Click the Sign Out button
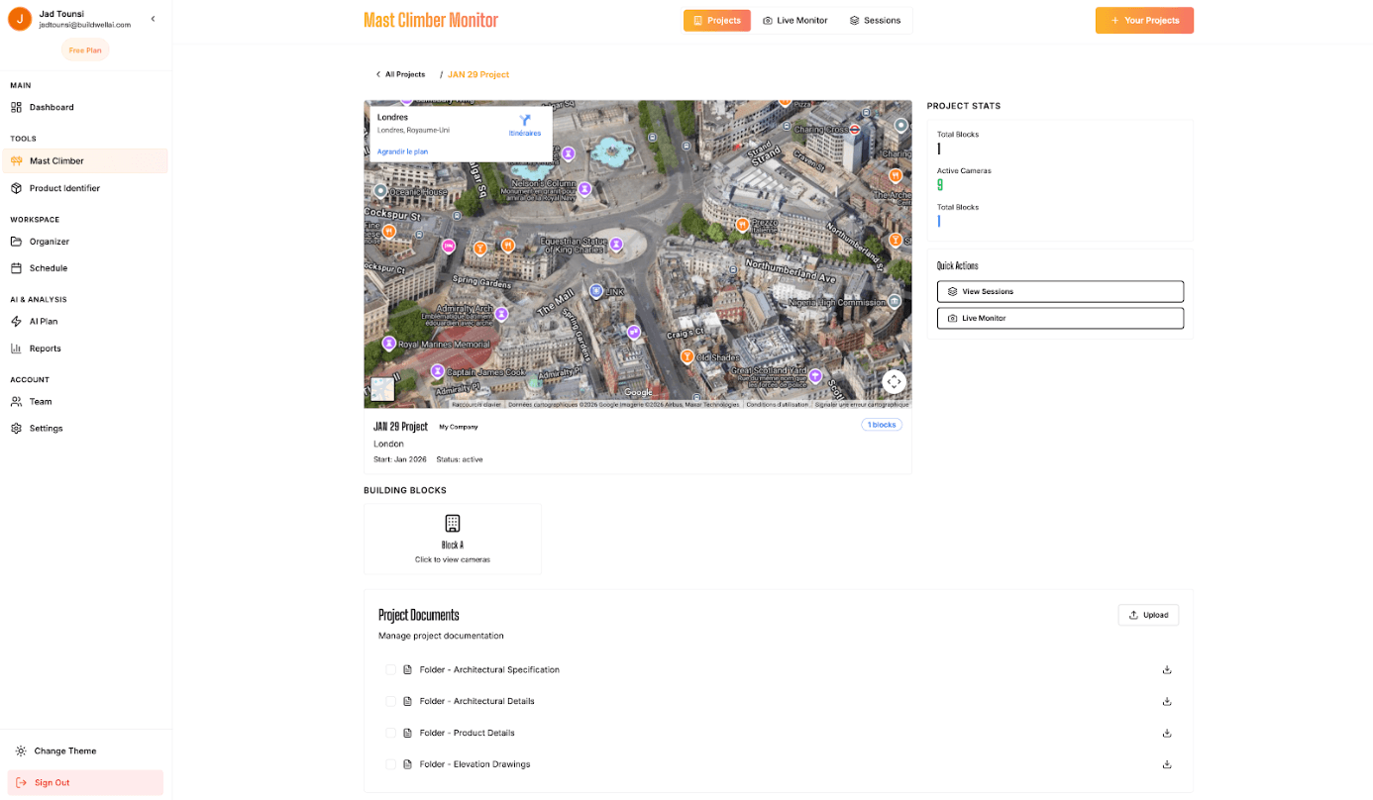This screenshot has width=1373, height=800. click(x=85, y=782)
